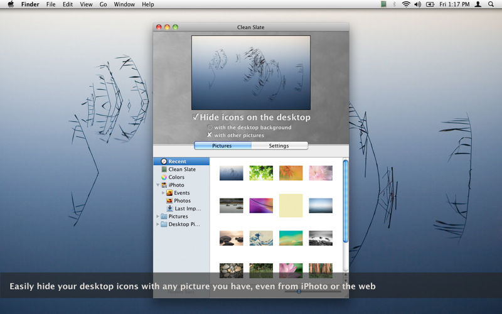Open the Window menu

click(x=124, y=4)
